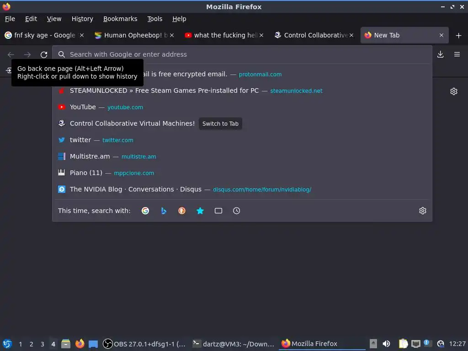Switch to virtual desktop 4
This screenshot has width=468, height=351.
53,344
